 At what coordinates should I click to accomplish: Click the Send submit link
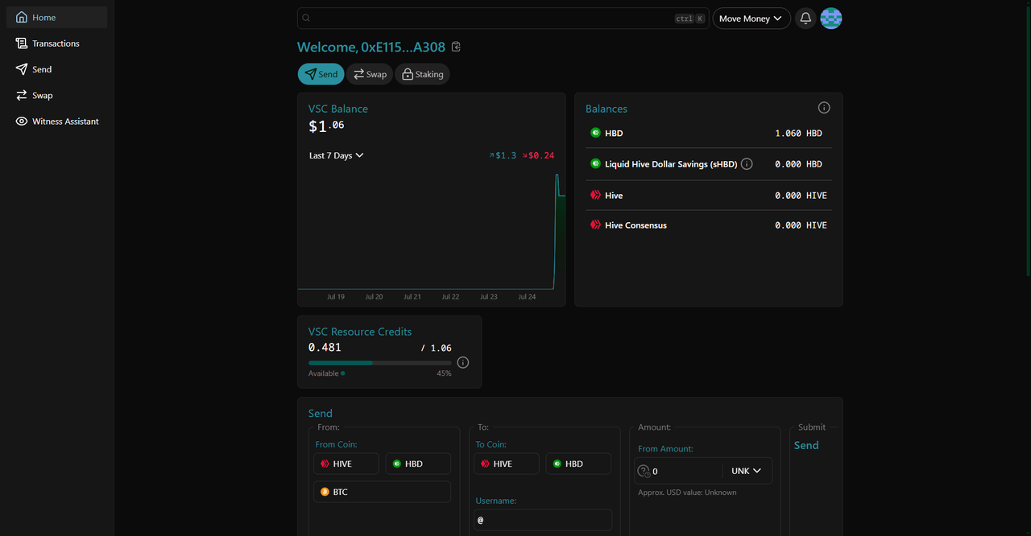pyautogui.click(x=806, y=445)
